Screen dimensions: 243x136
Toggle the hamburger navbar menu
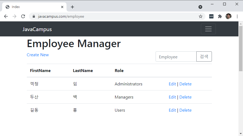(x=208, y=29)
